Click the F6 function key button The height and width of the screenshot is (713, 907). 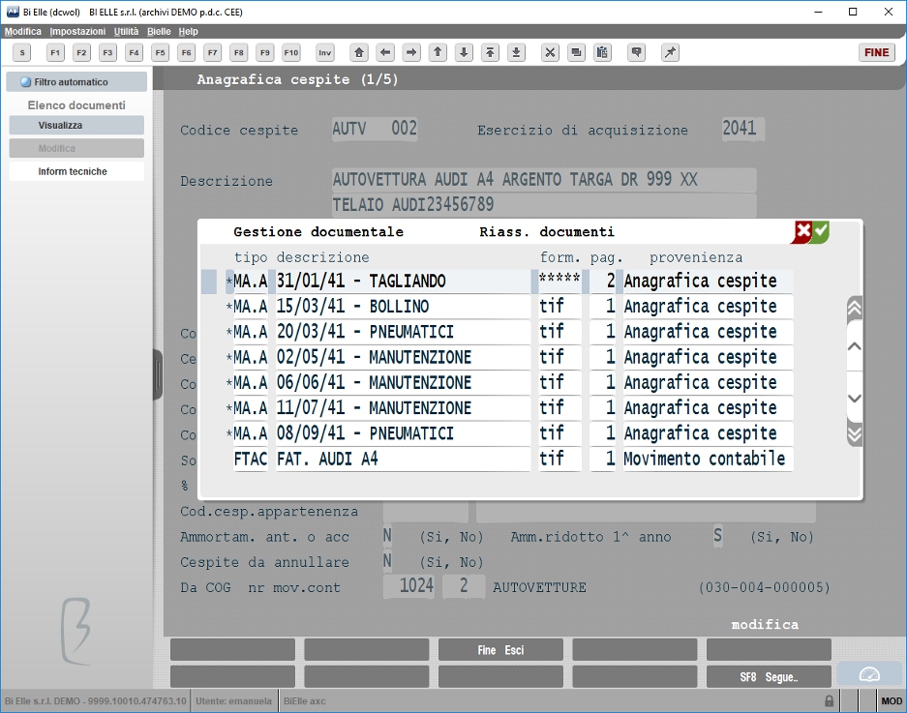pos(186,52)
